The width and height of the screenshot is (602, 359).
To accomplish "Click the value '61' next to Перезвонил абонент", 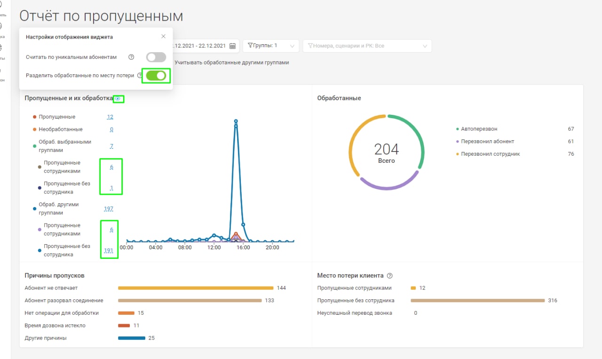I will (571, 141).
